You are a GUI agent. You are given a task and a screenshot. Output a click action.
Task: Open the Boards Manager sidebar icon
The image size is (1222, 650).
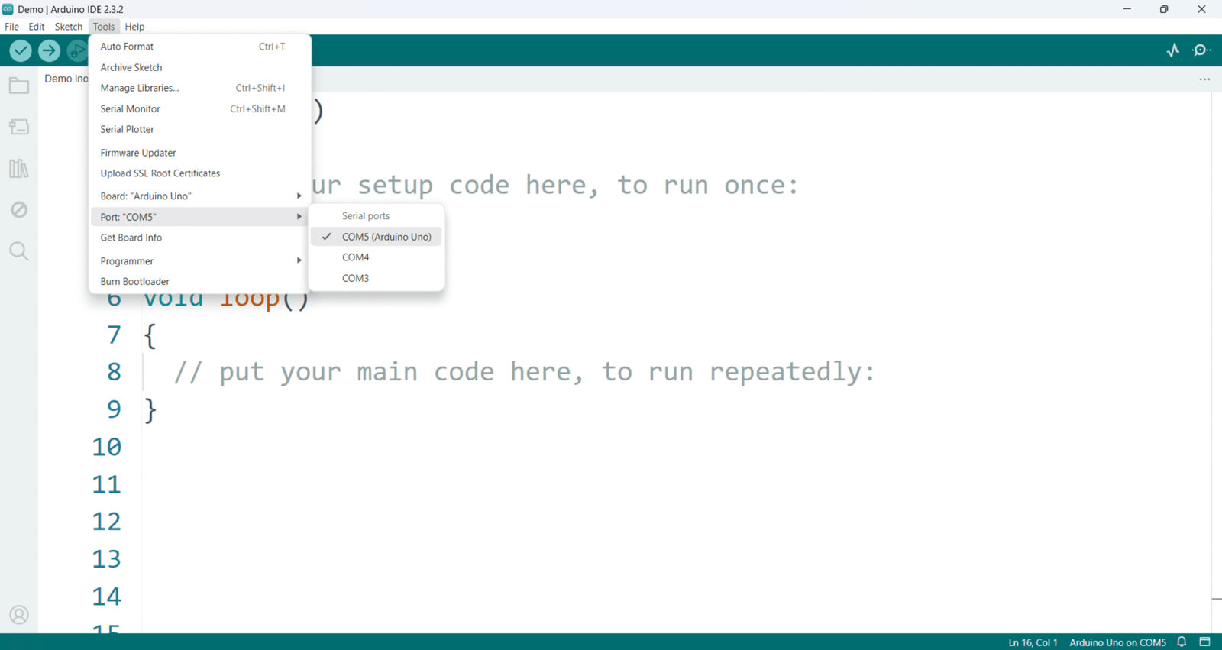tap(19, 127)
